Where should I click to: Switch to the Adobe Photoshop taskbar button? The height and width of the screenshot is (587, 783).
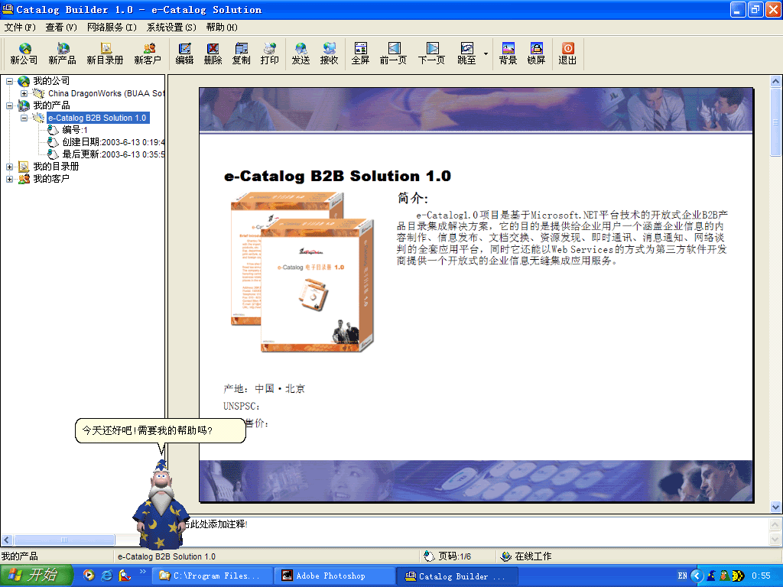(x=333, y=576)
